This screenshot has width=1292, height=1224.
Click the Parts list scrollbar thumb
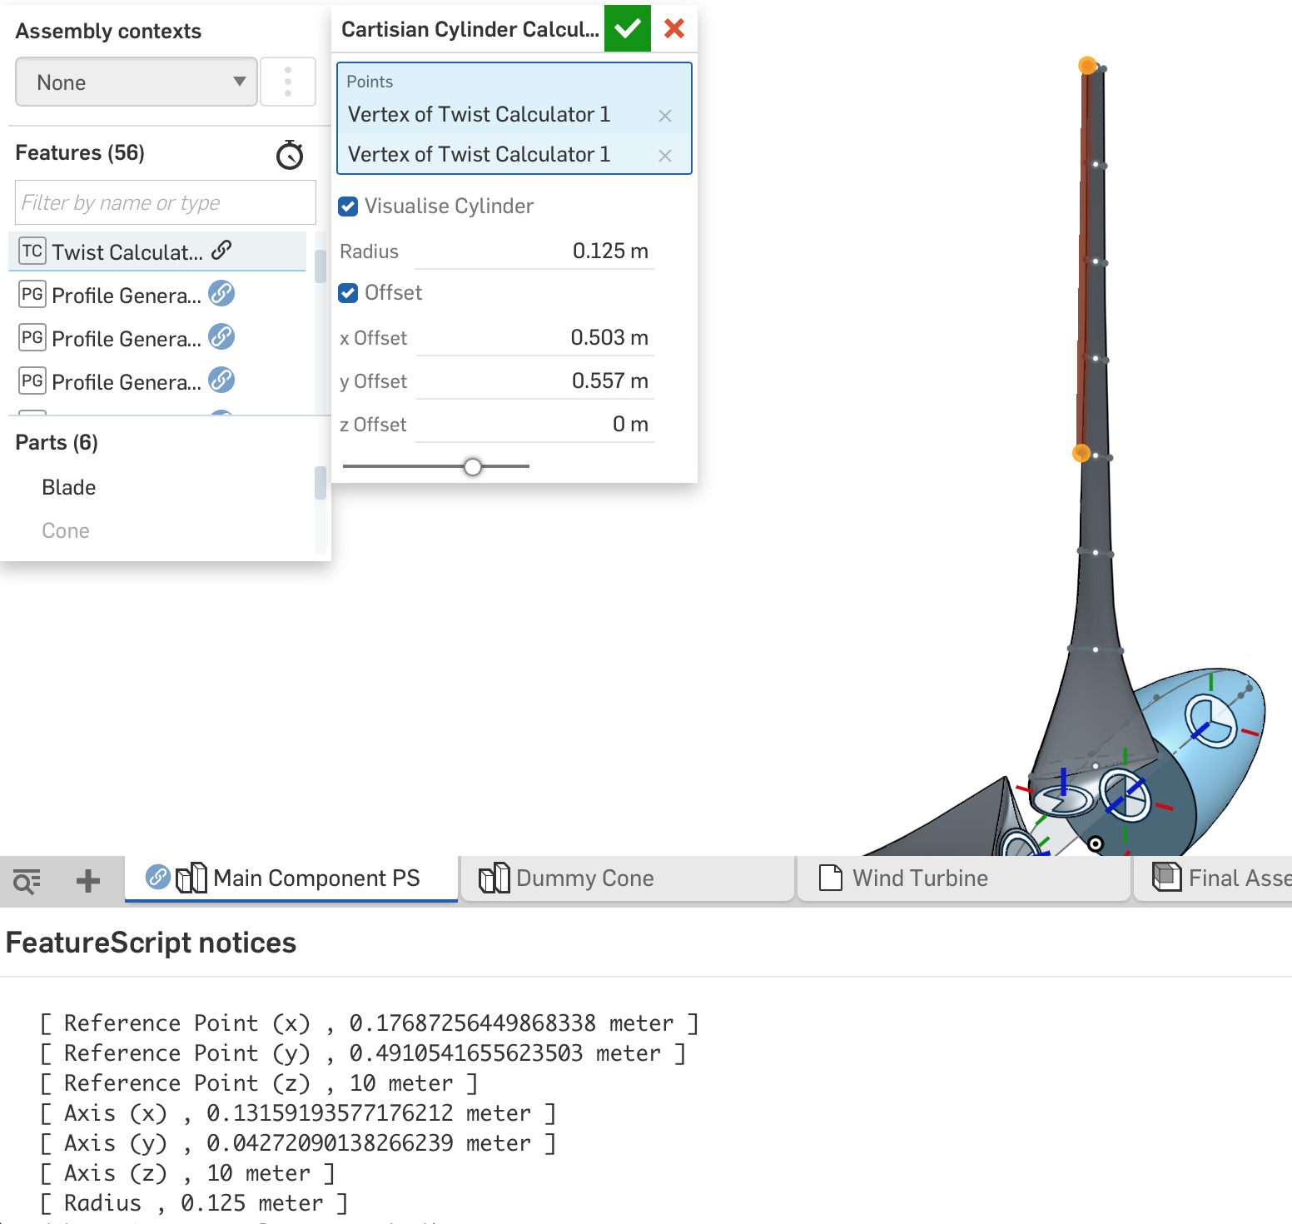320,482
